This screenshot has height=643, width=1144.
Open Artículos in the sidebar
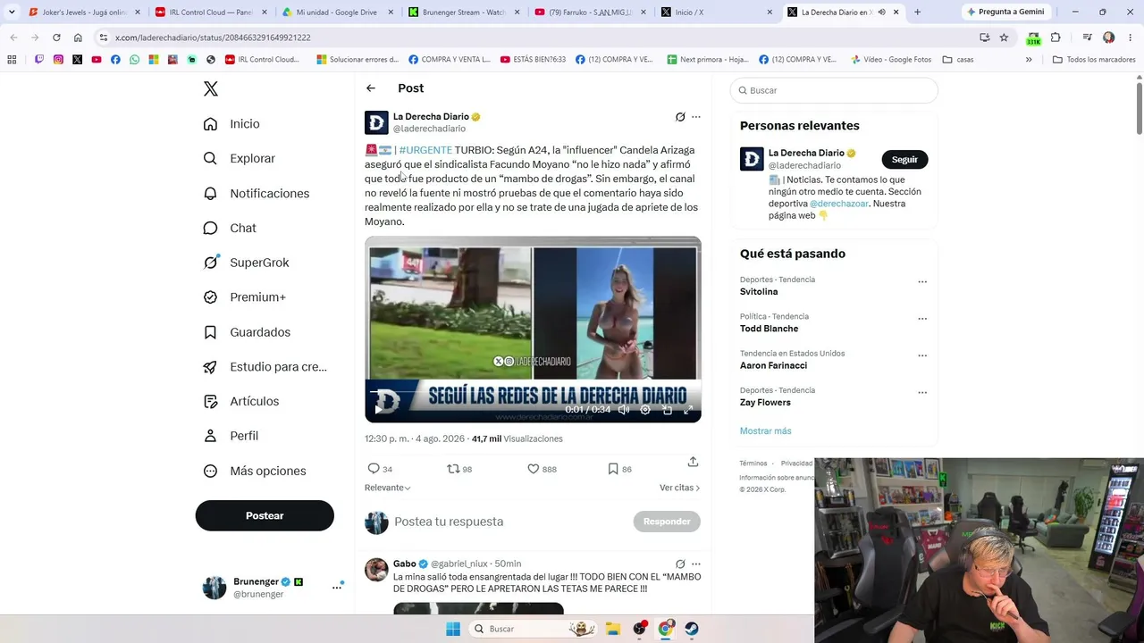240,401
